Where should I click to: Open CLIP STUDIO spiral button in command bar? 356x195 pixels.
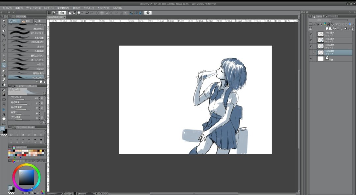point(62,13)
